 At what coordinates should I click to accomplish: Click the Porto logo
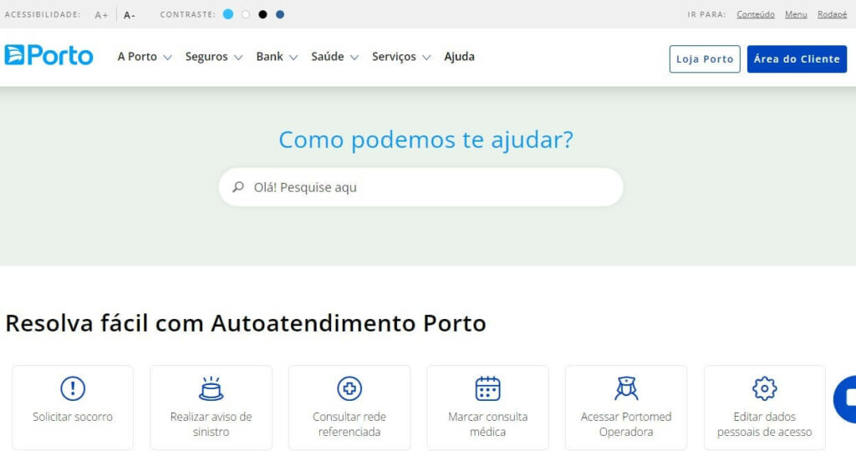48,55
